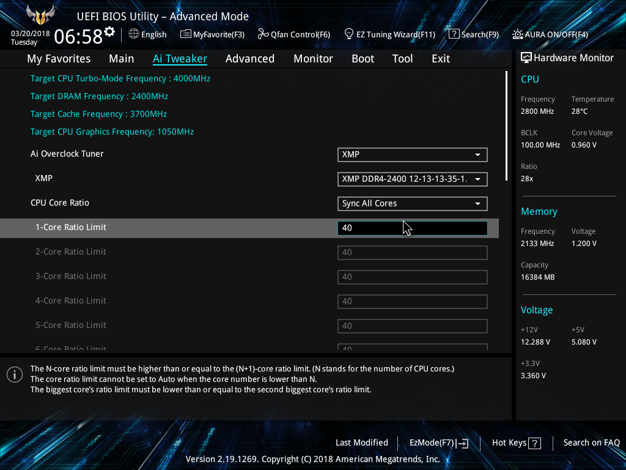Viewport: 626px width, 470px height.
Task: Click the Search(F9) question mark icon
Action: pos(454,34)
